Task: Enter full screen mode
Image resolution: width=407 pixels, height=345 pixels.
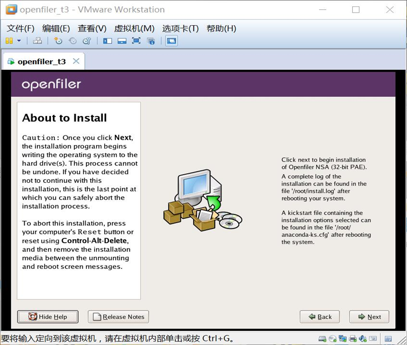Action: [136, 41]
